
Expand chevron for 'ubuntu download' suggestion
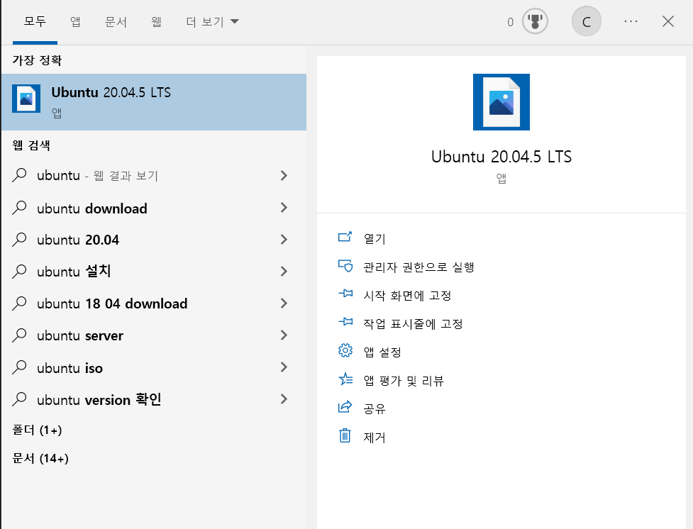[284, 208]
